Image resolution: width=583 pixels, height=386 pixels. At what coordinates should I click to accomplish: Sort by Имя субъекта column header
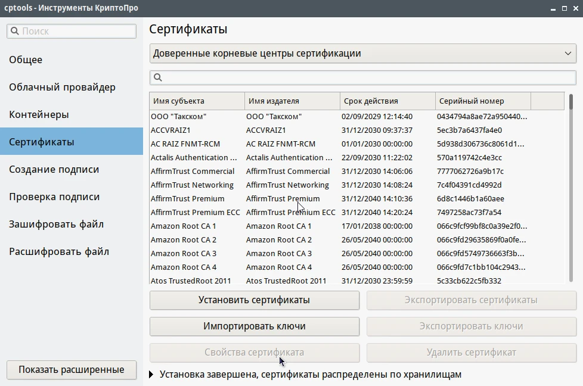pos(197,101)
